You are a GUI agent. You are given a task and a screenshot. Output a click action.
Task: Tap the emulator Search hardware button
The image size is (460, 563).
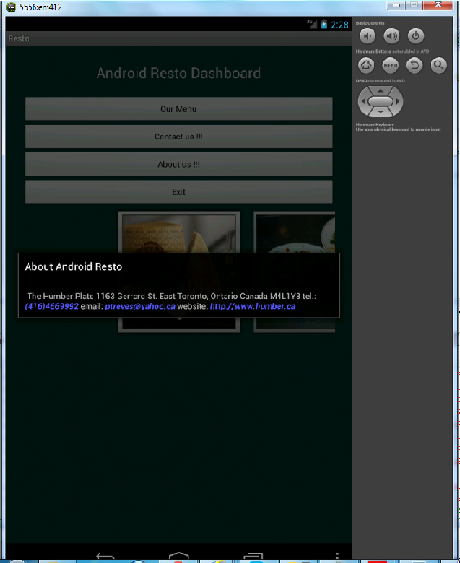[438, 65]
